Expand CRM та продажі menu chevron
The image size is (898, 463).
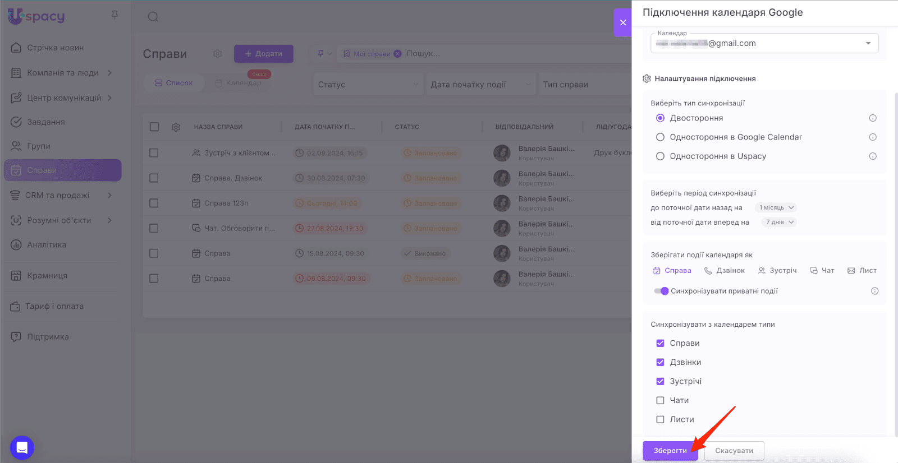click(x=109, y=196)
